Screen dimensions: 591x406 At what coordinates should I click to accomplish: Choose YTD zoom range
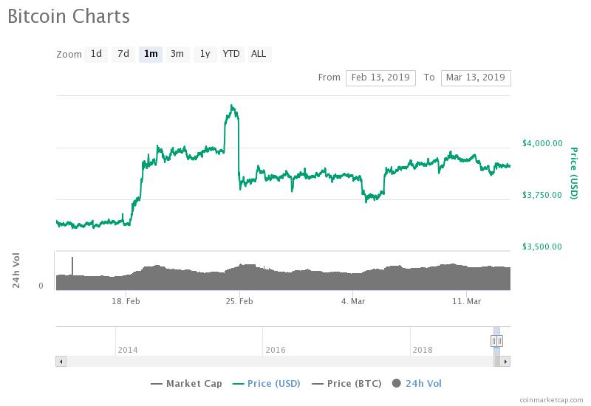coord(231,54)
